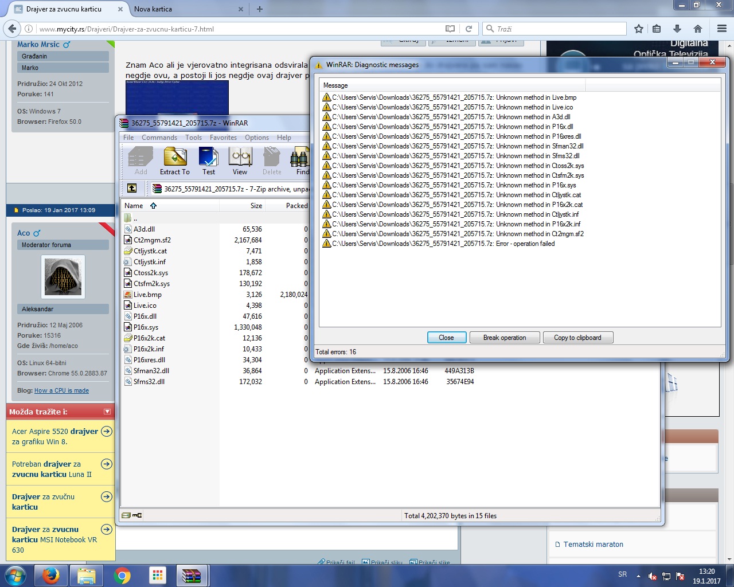Open WinRAR Options menu
734x587 pixels.
click(x=257, y=138)
